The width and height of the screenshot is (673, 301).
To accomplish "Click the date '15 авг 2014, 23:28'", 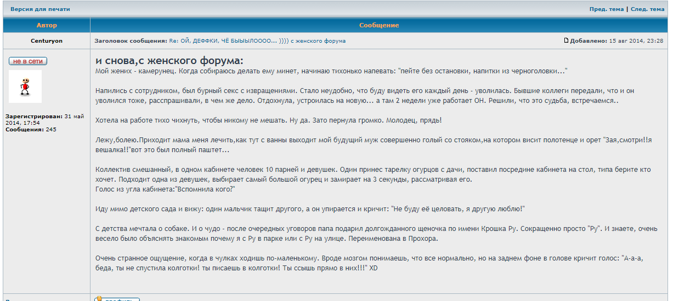I will coord(636,41).
